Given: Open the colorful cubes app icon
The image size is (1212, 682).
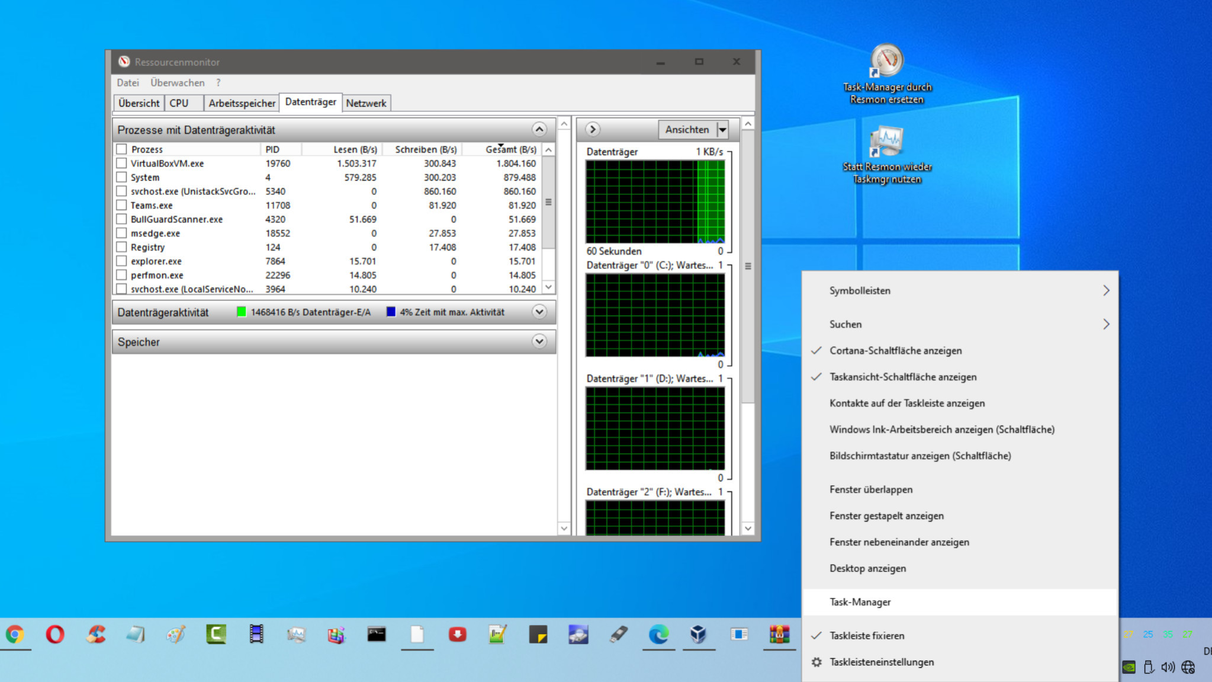Looking at the screenshot, I should click(336, 635).
